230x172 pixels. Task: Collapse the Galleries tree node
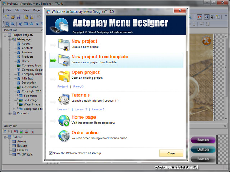[x=5, y=137]
